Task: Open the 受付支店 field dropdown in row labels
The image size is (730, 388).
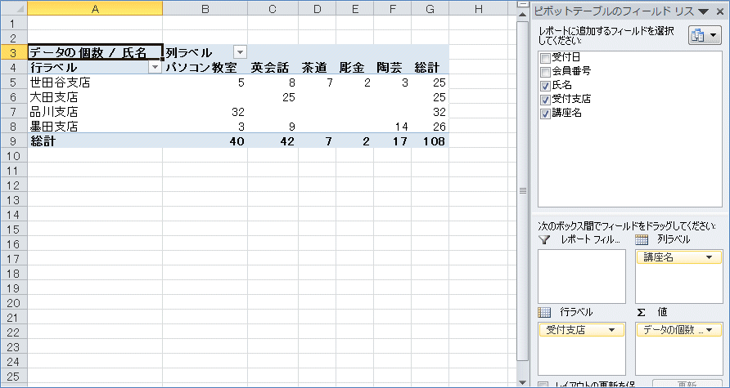Action: point(611,330)
